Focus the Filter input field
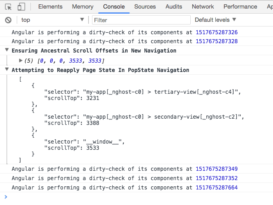The width and height of the screenshot is (273, 205). click(x=141, y=20)
